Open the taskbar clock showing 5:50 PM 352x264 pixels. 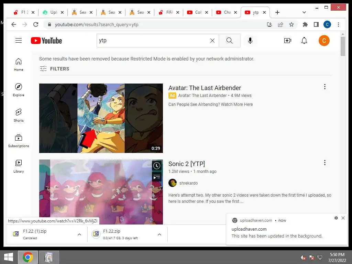[x=337, y=257]
